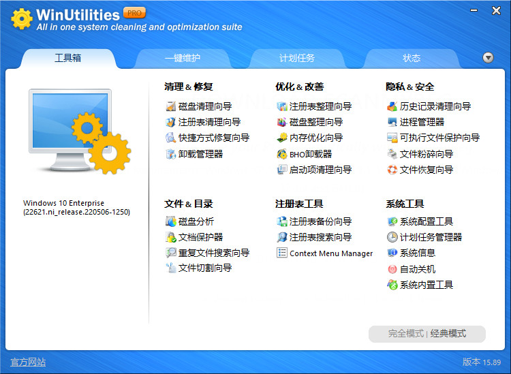
Task: Click the 磁盘分析 pie chart icon
Action: [171, 221]
